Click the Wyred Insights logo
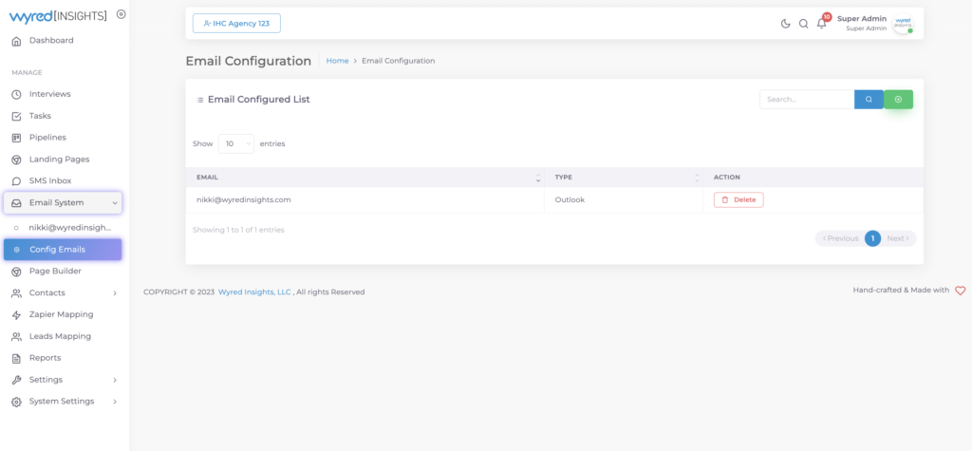The height and width of the screenshot is (451, 972). (58, 15)
